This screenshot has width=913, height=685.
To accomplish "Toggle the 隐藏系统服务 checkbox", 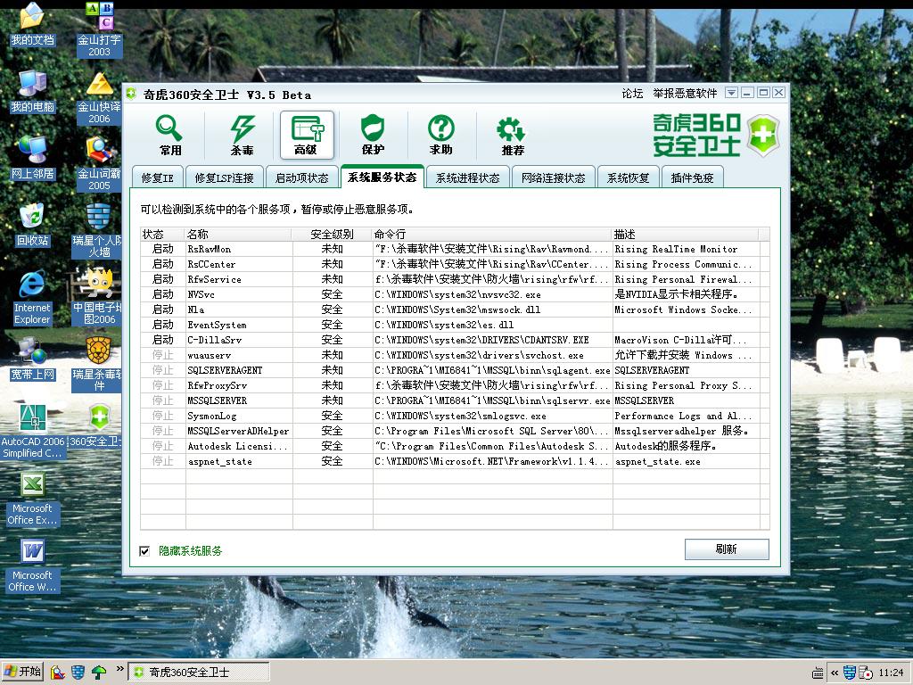I will click(x=145, y=551).
